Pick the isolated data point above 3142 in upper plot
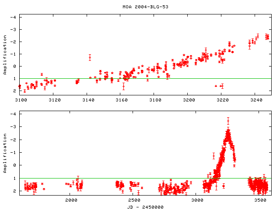 [90, 57]
